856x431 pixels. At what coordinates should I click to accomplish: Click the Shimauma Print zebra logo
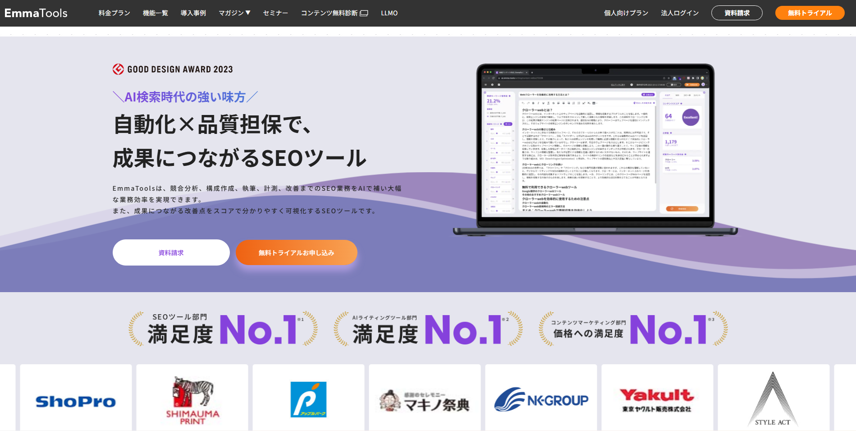[x=192, y=400]
